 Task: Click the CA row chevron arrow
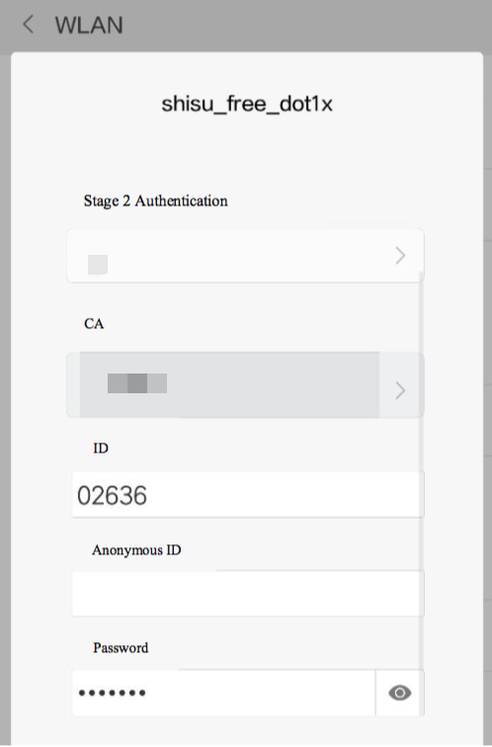(400, 390)
